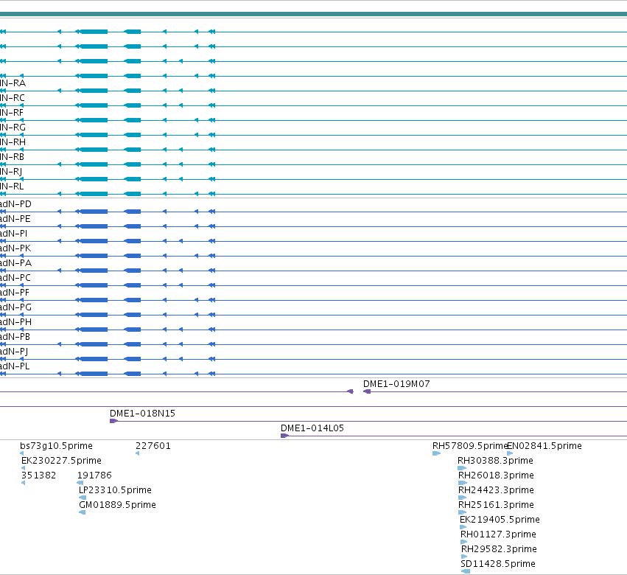Screen dimensions: 627x575
Task: Click the adN-PL protein label
Action: coord(15,366)
